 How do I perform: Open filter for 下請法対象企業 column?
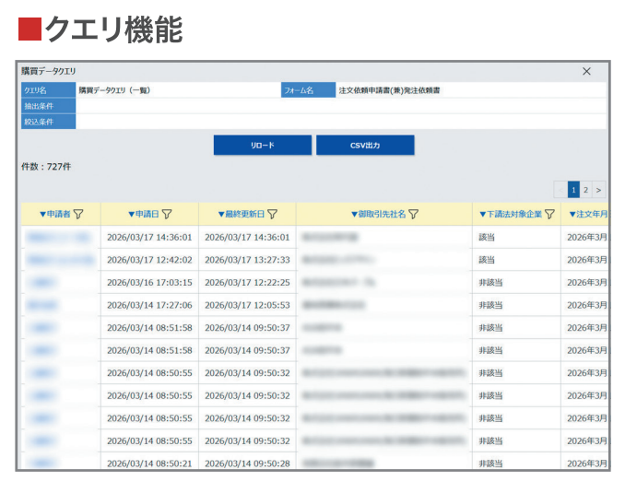tap(549, 215)
